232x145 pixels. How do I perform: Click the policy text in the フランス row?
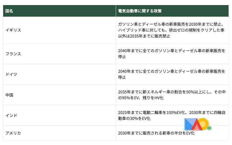click(x=172, y=54)
